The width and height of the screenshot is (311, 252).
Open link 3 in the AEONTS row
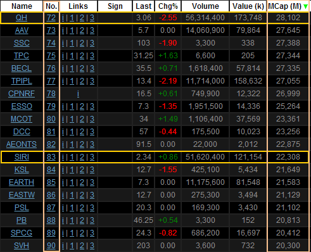(92, 144)
